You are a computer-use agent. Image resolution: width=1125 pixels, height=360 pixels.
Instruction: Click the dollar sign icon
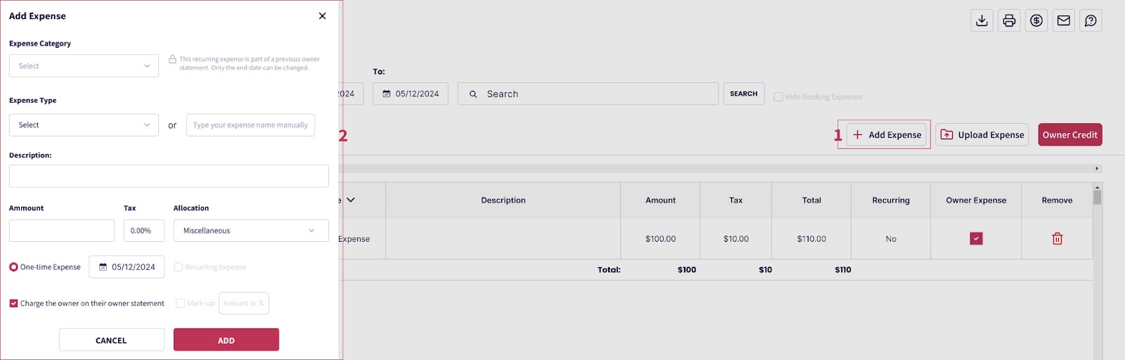[1036, 21]
